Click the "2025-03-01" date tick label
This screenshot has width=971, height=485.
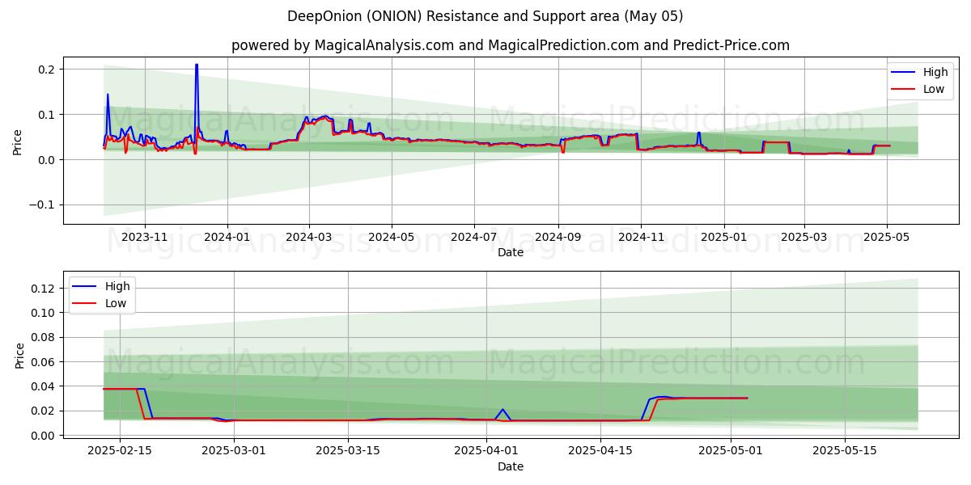[234, 451]
